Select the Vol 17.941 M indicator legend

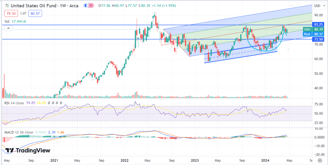16,21
